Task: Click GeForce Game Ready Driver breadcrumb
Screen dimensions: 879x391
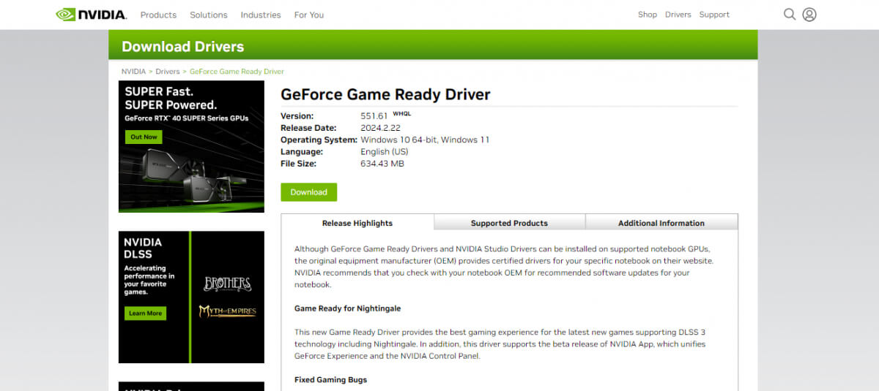Action: [237, 72]
